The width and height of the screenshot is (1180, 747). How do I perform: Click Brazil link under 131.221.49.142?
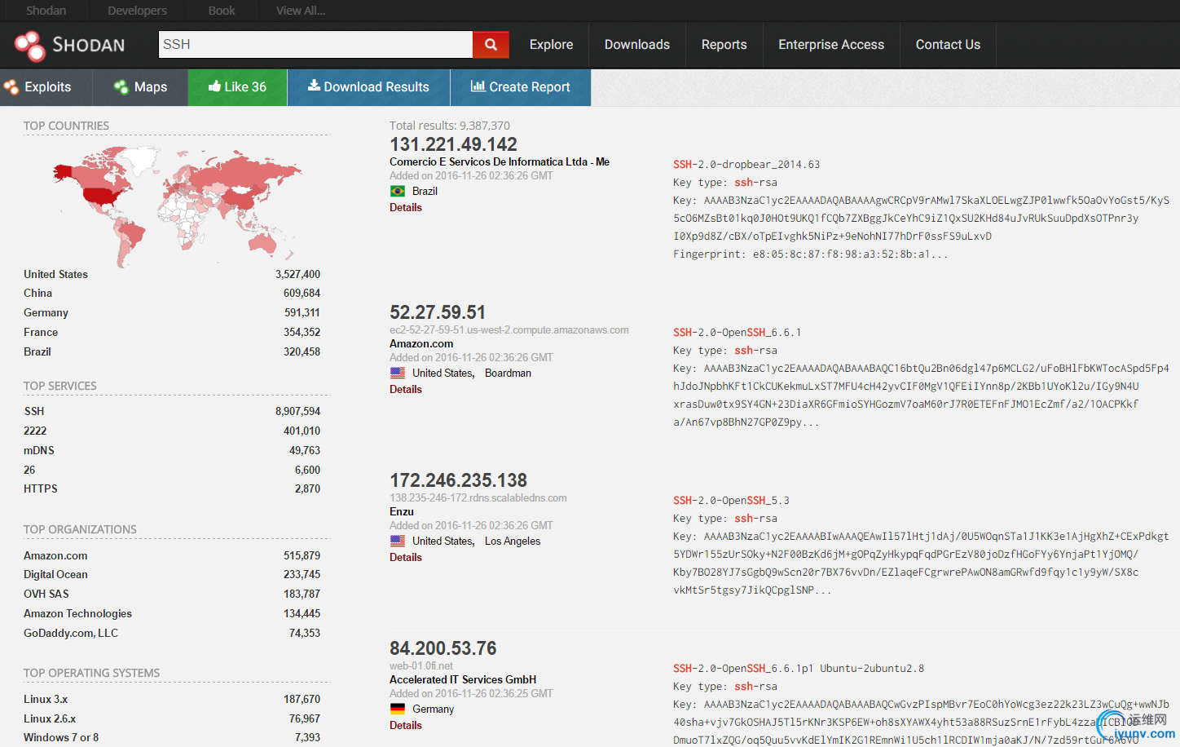pos(425,191)
